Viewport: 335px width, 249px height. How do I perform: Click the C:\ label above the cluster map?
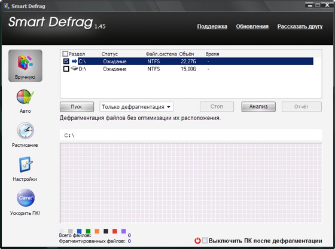[69, 136]
